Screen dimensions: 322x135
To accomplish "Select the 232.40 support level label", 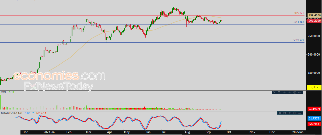I will [298, 40].
